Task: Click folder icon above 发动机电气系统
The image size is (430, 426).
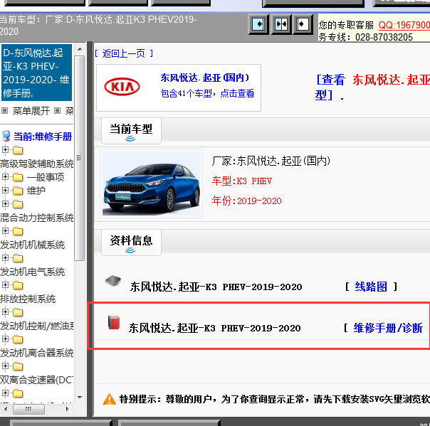Action: click(18, 258)
